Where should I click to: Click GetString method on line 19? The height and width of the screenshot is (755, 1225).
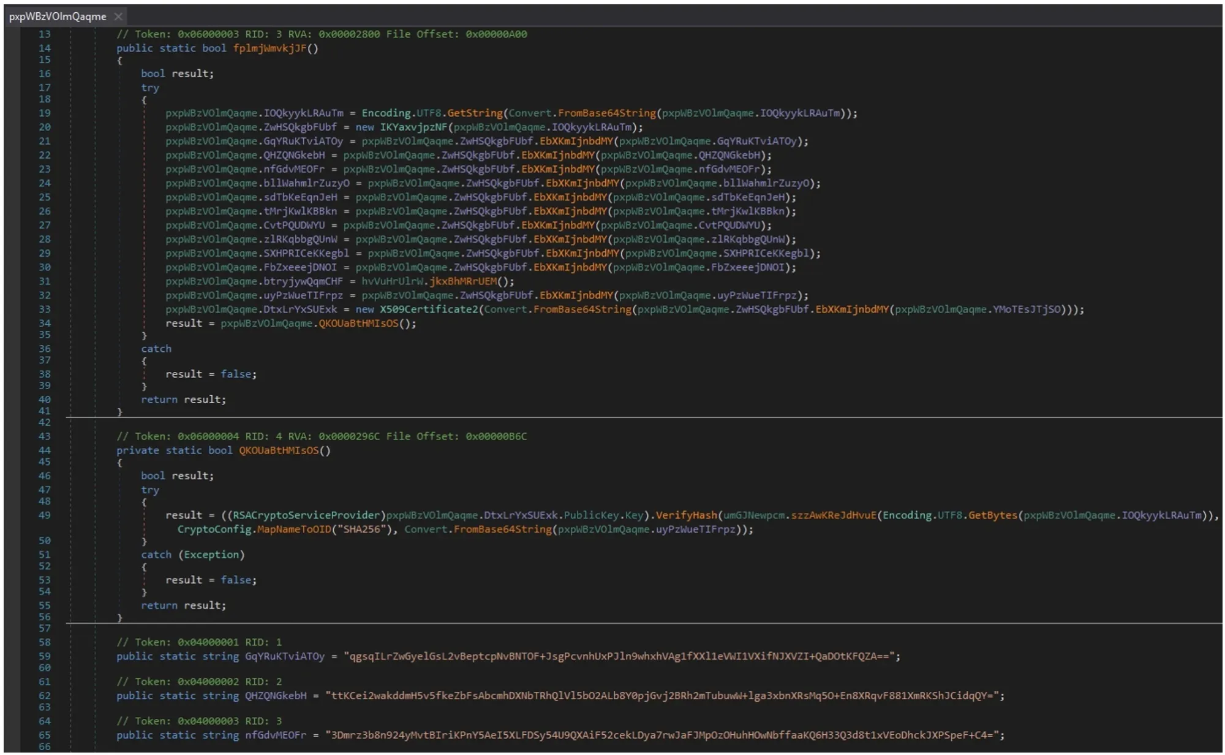(x=475, y=113)
